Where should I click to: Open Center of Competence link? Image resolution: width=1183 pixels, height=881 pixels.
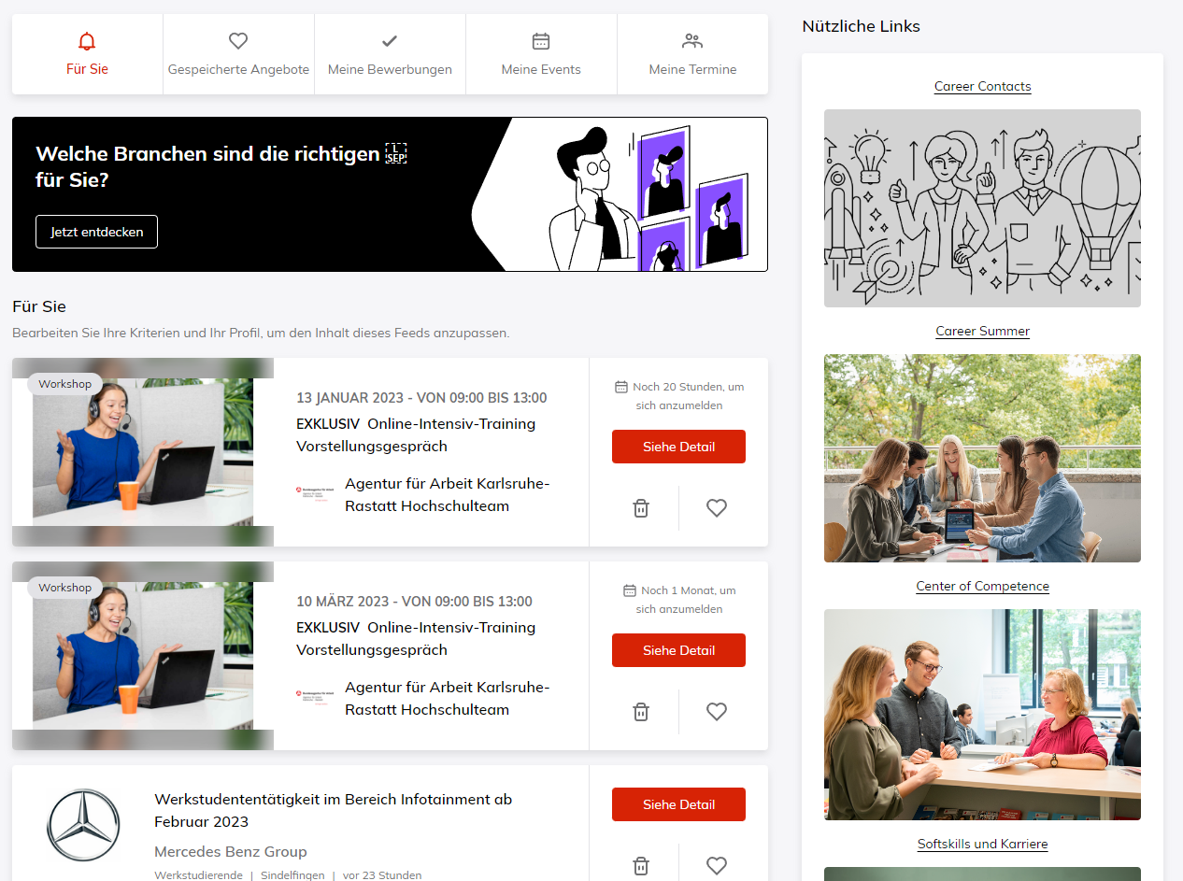click(x=983, y=586)
